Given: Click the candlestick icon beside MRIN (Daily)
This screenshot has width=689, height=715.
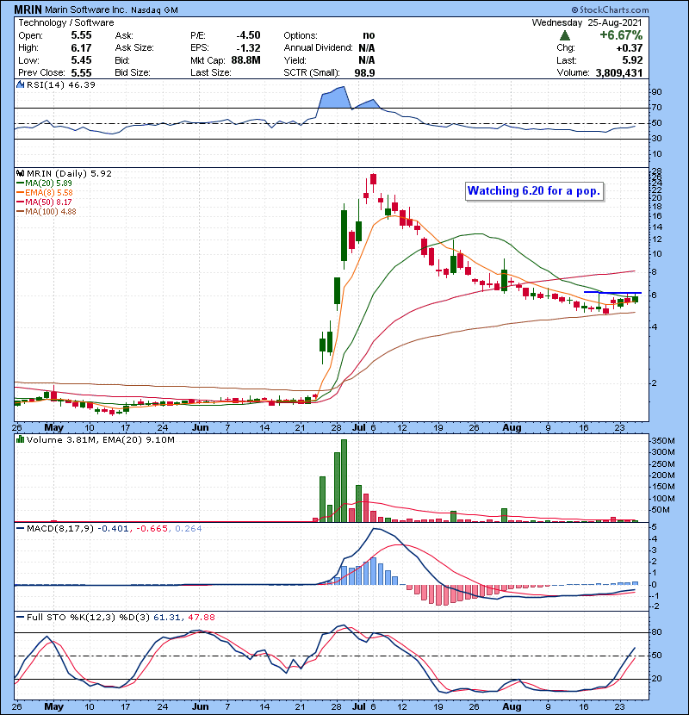Looking at the screenshot, I should coord(20,174).
